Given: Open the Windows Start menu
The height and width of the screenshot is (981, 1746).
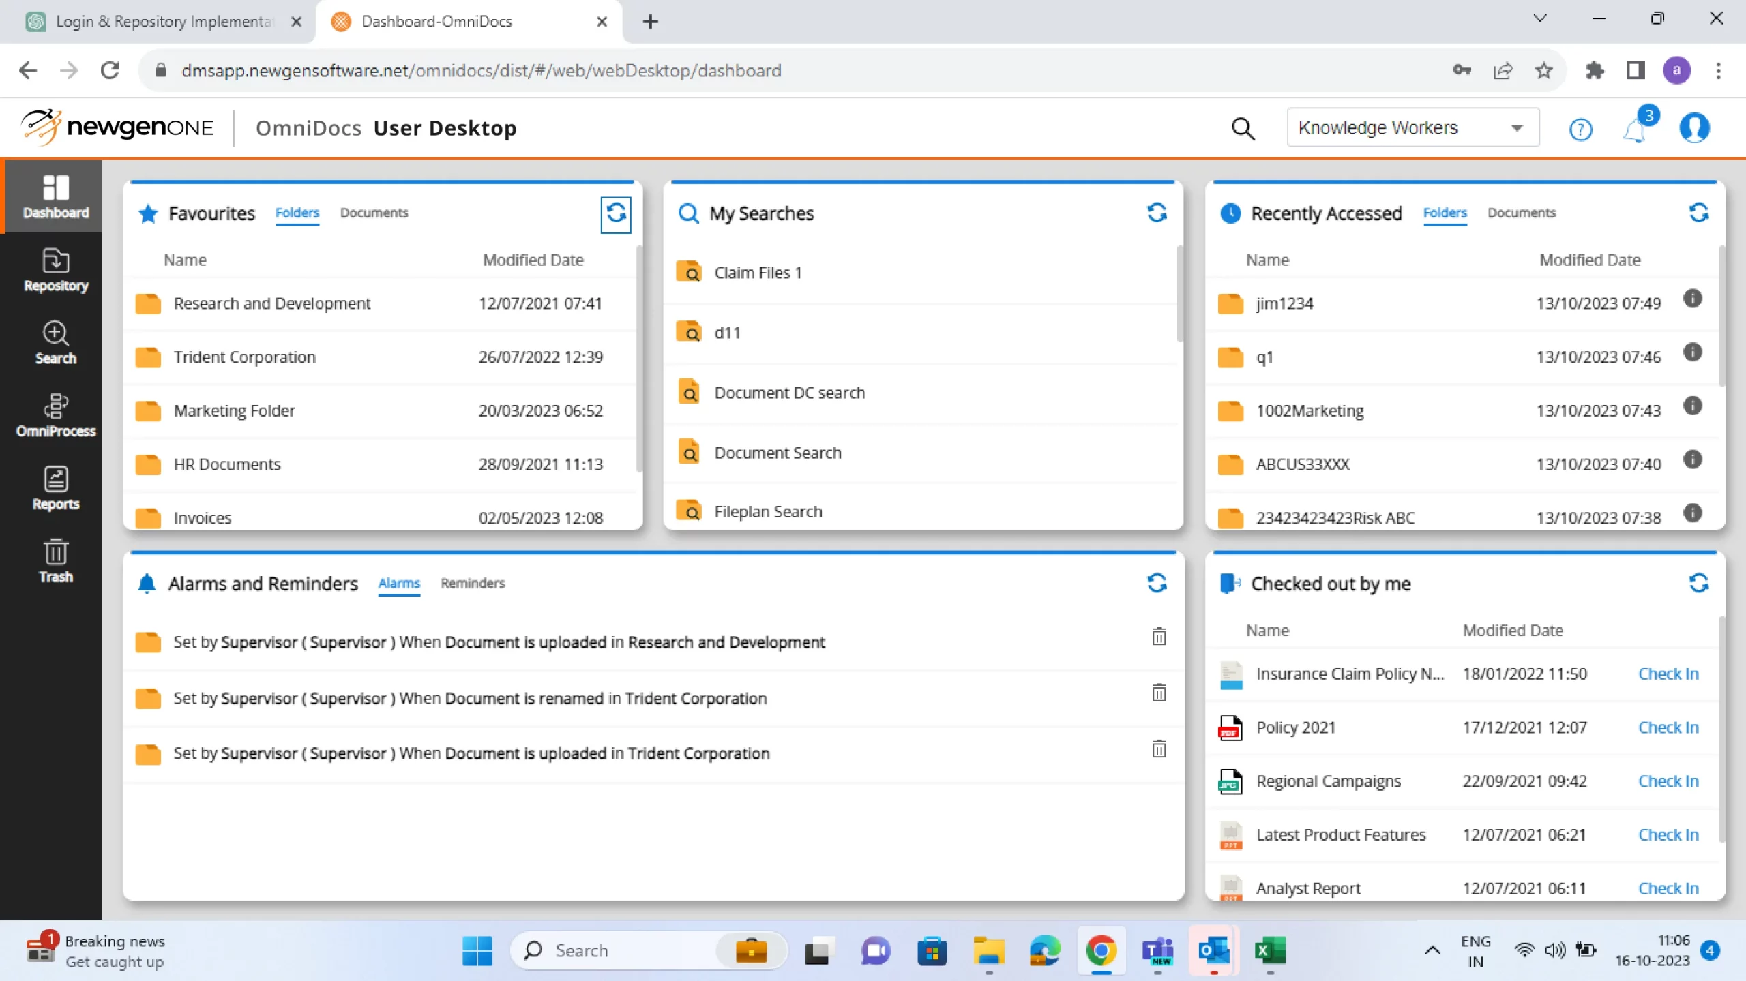Looking at the screenshot, I should click(x=477, y=950).
